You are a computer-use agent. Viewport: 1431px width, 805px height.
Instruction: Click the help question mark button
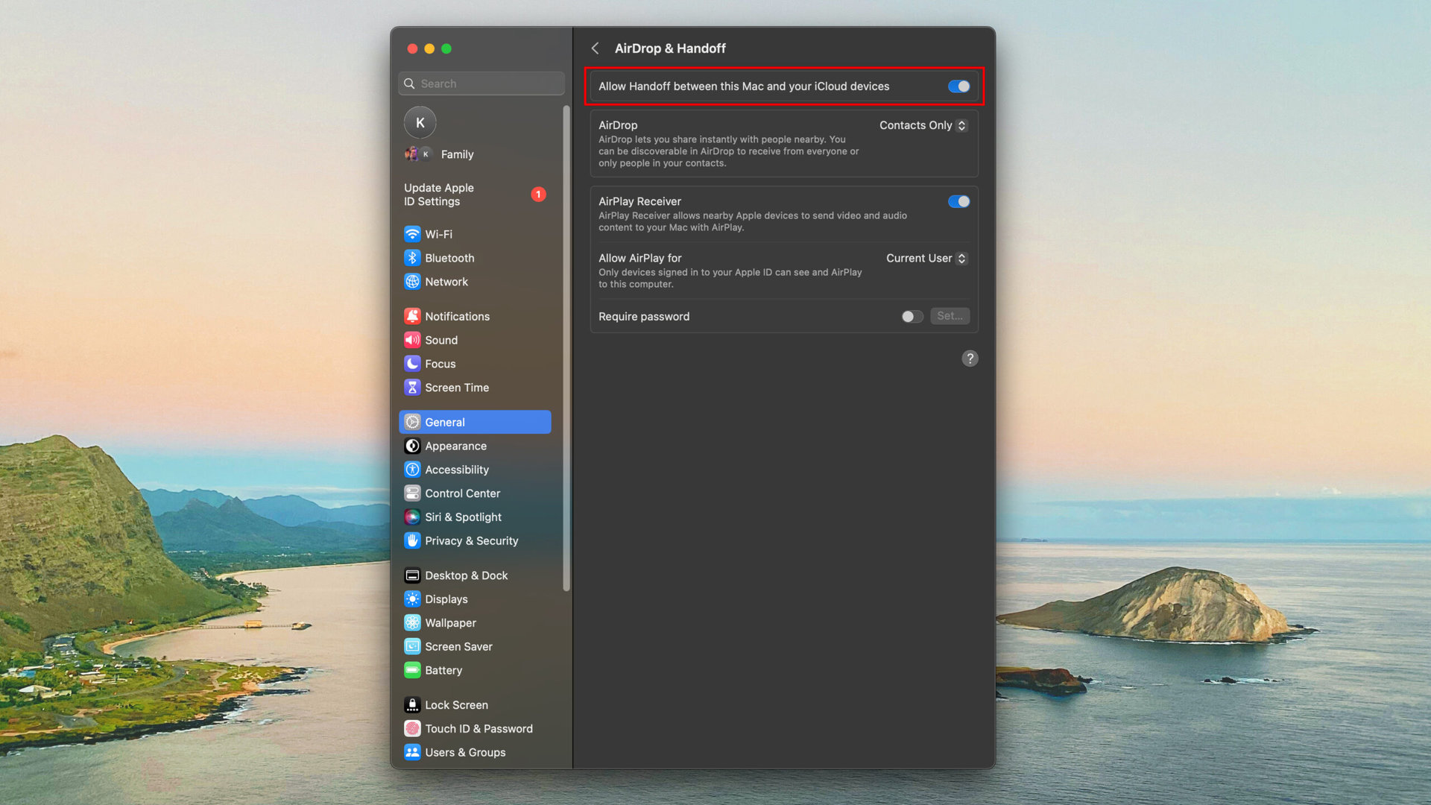point(970,359)
